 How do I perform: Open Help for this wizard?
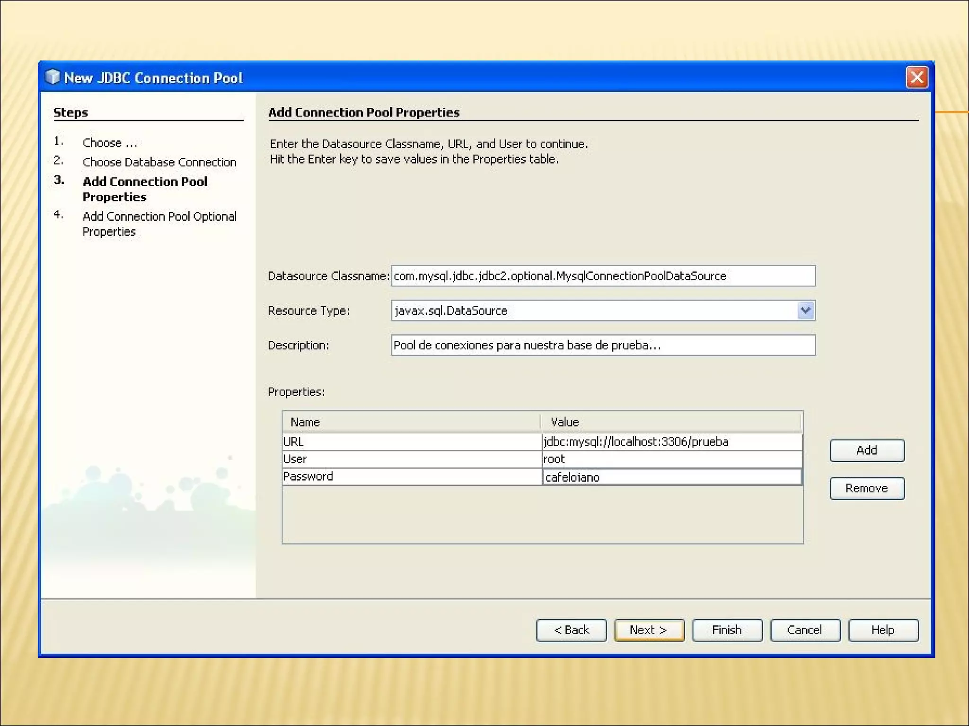click(883, 630)
